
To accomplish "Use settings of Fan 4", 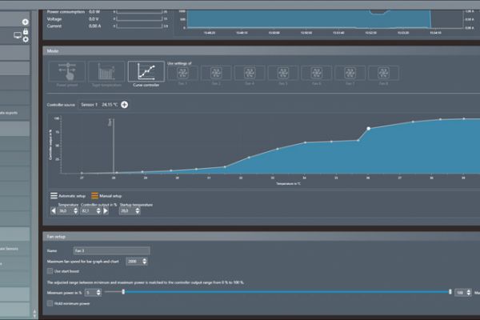I will (x=250, y=76).
